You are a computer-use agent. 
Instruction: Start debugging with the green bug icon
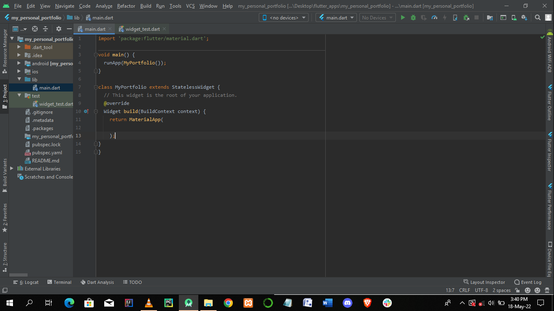coord(413,18)
